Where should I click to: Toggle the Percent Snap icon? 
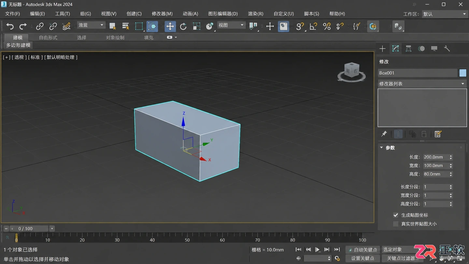[327, 26]
